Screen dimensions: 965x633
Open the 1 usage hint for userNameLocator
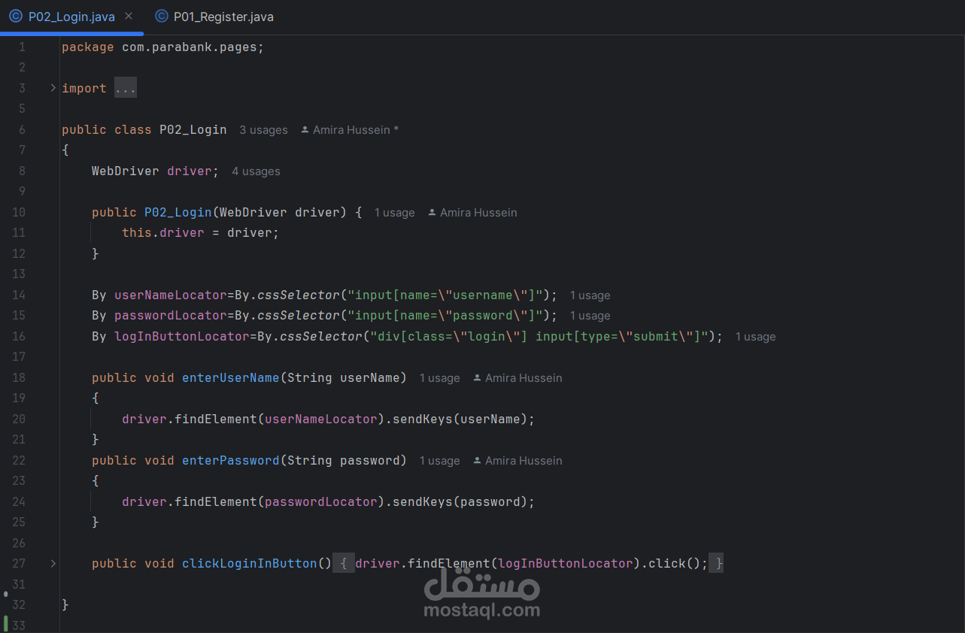[x=590, y=295]
